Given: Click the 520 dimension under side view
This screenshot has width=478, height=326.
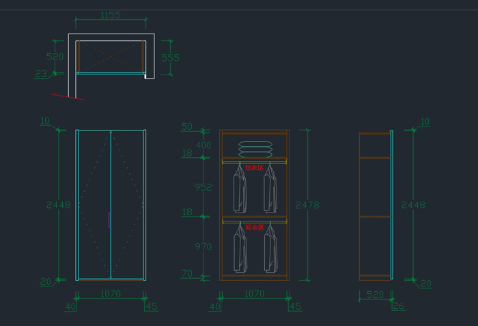Looking at the screenshot, I should (375, 295).
